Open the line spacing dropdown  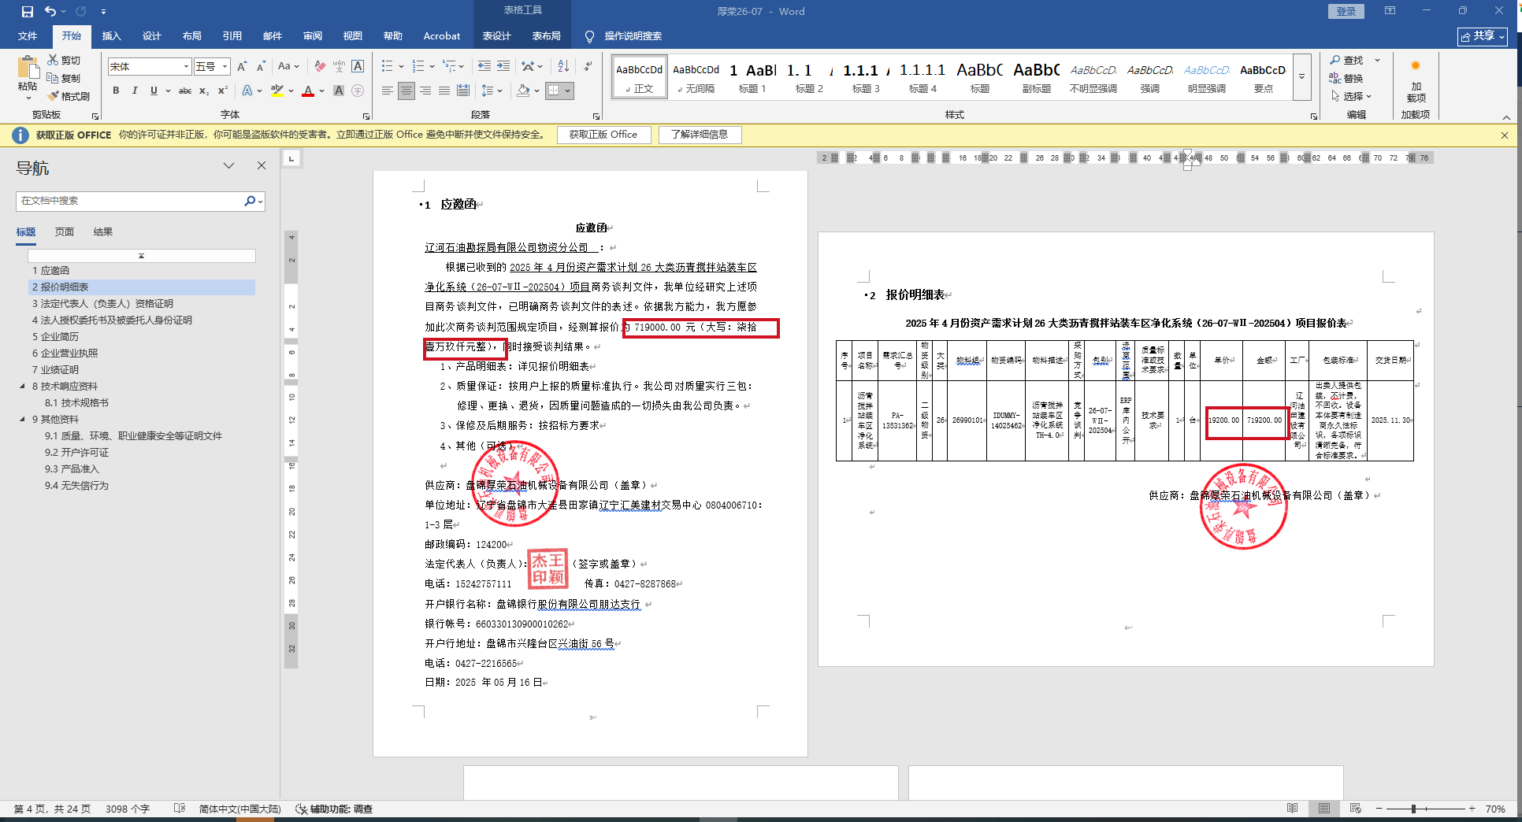click(490, 91)
